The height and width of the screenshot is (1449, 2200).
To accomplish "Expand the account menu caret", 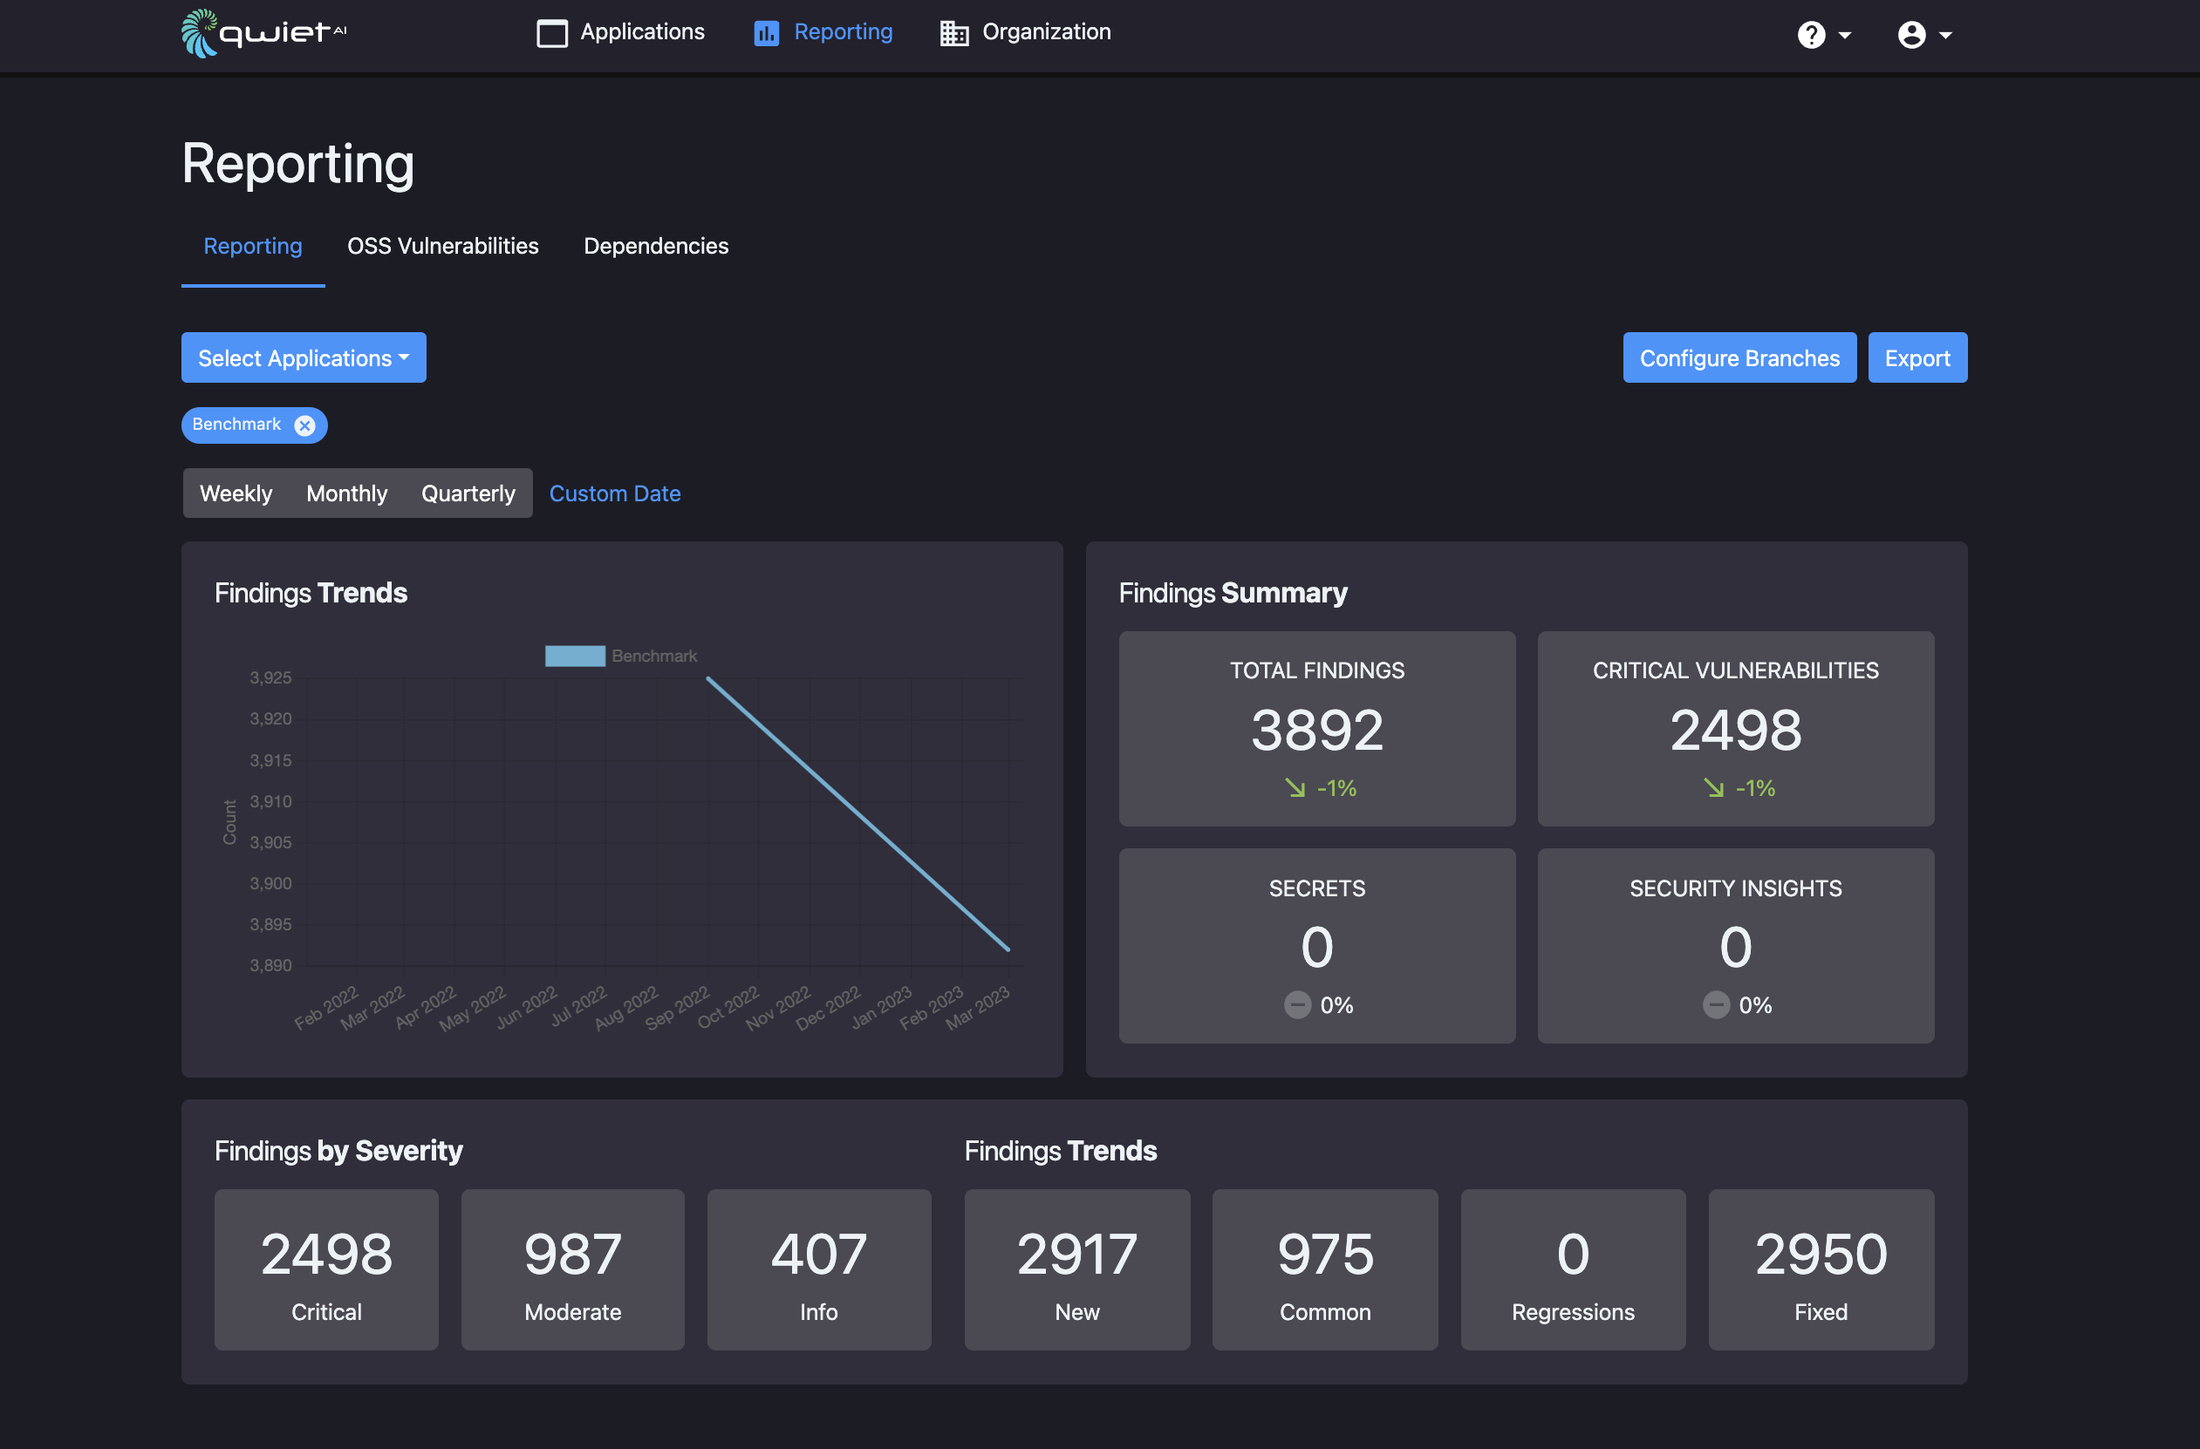I will pyautogui.click(x=1945, y=36).
